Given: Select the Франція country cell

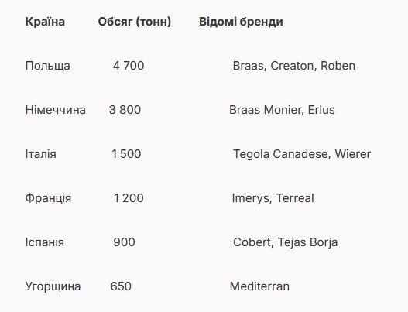Looking at the screenshot, I should coord(48,198).
